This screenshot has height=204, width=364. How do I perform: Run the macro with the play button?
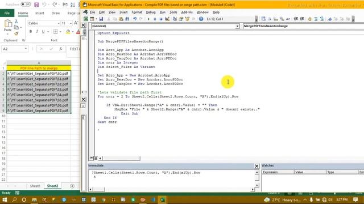coord(148,19)
